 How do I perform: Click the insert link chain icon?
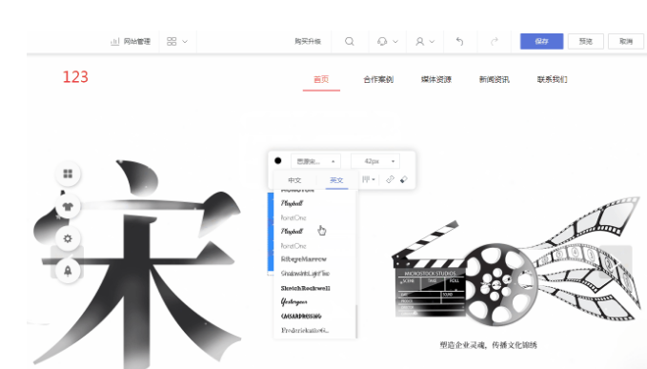[390, 179]
